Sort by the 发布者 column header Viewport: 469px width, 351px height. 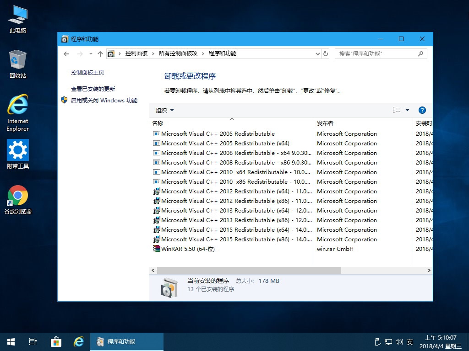coord(363,123)
